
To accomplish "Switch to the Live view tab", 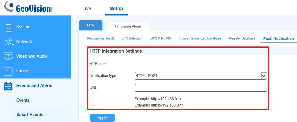I will [87, 9].
